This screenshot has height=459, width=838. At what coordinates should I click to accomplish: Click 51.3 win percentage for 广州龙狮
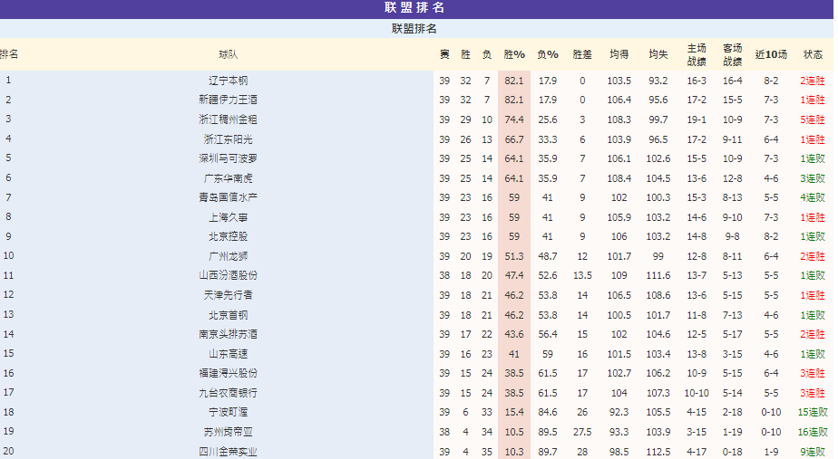pos(514,256)
